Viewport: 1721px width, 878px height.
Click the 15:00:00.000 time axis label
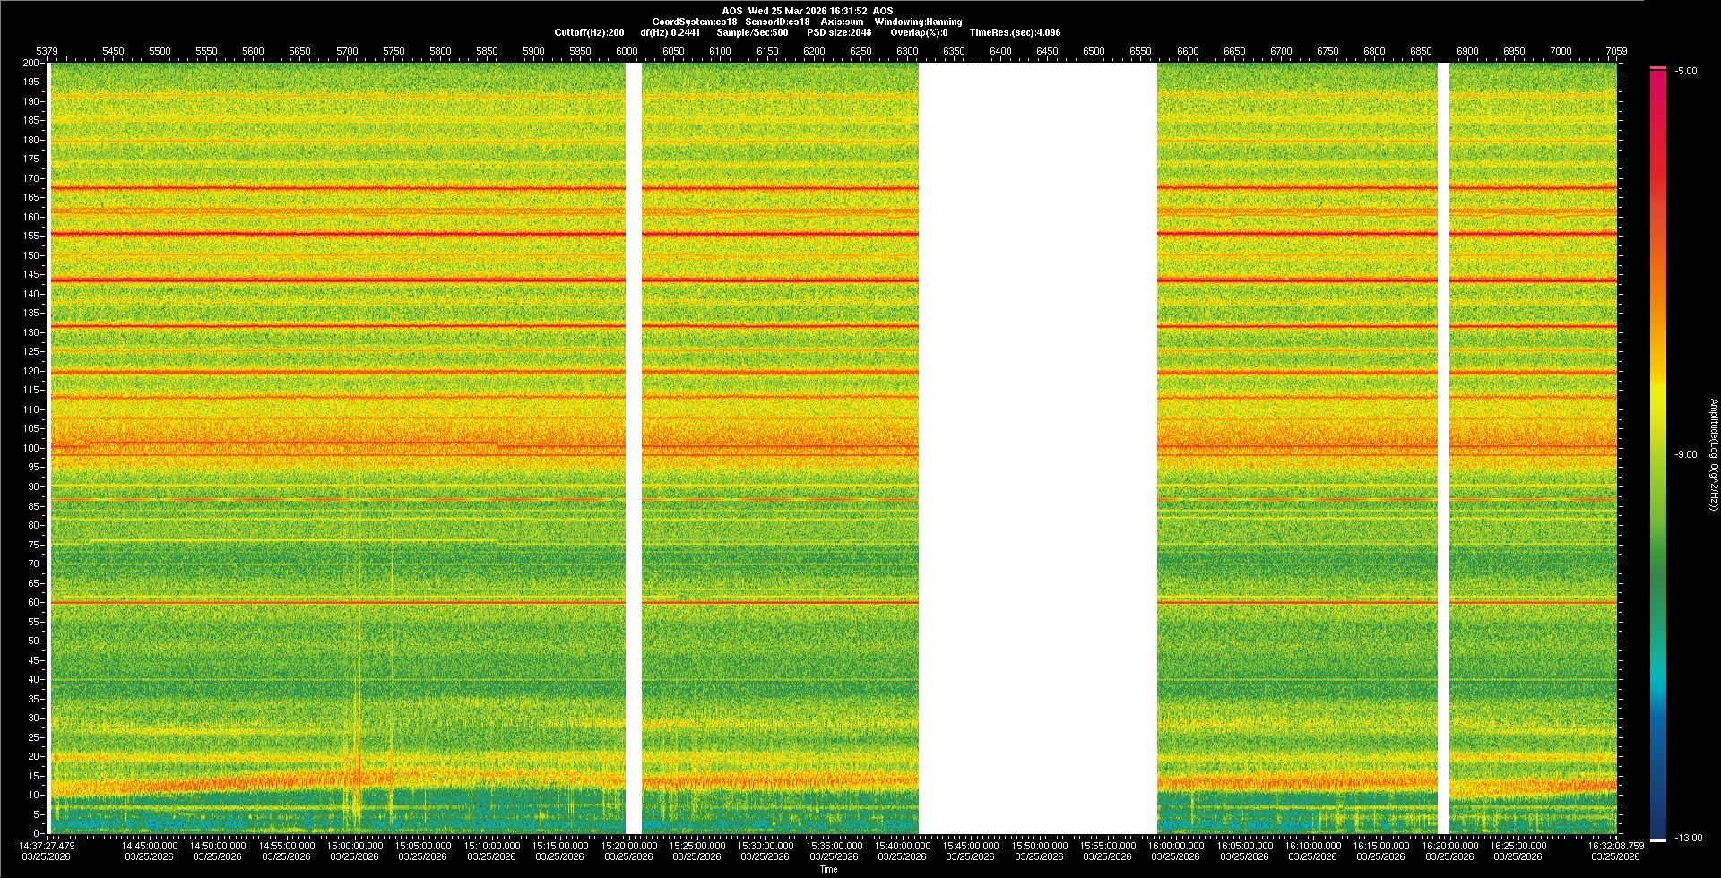(354, 846)
